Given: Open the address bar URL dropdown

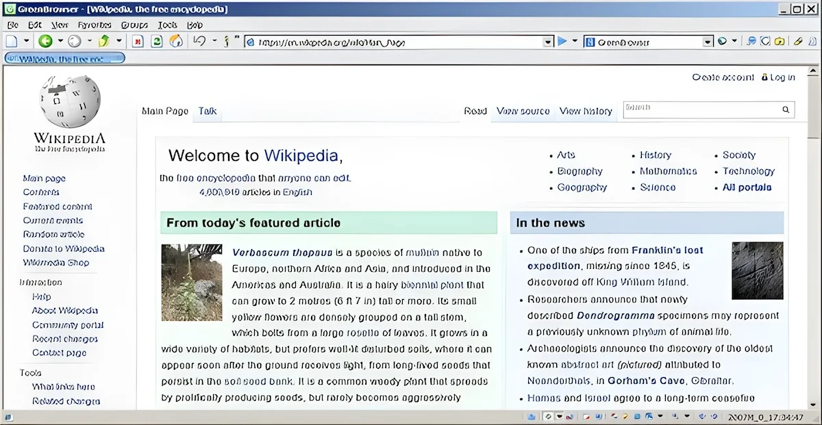Looking at the screenshot, I should (x=547, y=42).
